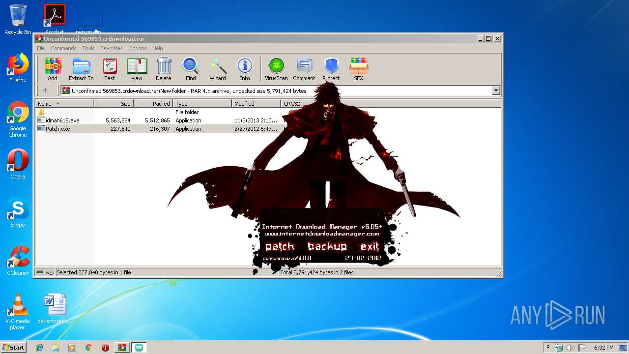Click 'backup' on the IDM patcher

click(327, 246)
